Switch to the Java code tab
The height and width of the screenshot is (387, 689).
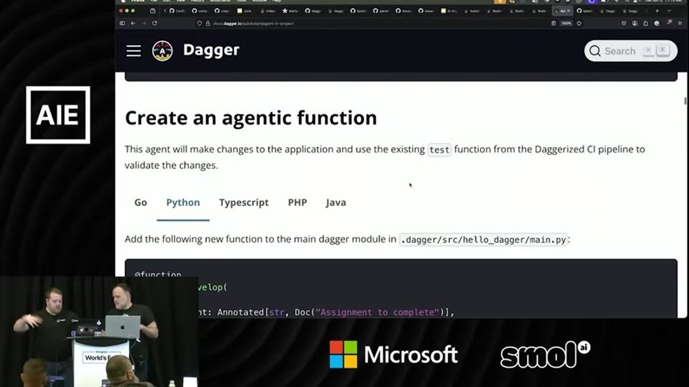point(336,202)
